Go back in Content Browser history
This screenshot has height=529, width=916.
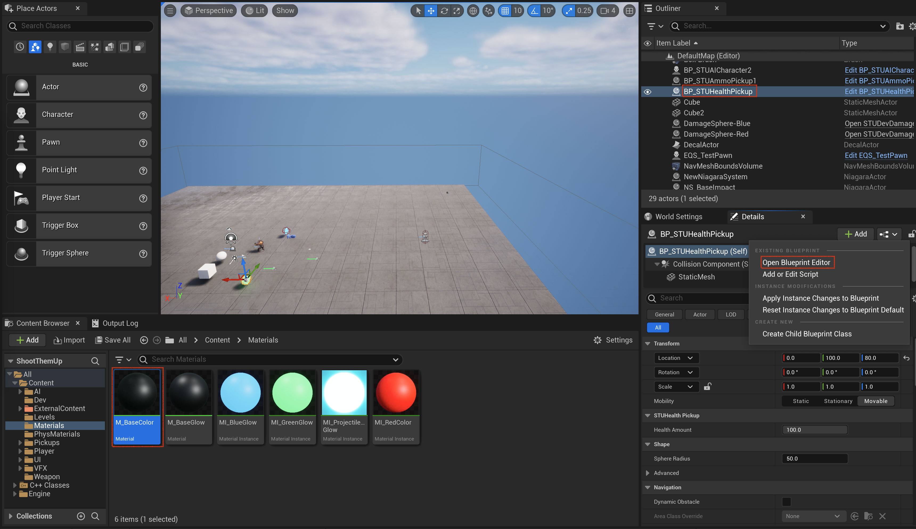click(x=144, y=340)
